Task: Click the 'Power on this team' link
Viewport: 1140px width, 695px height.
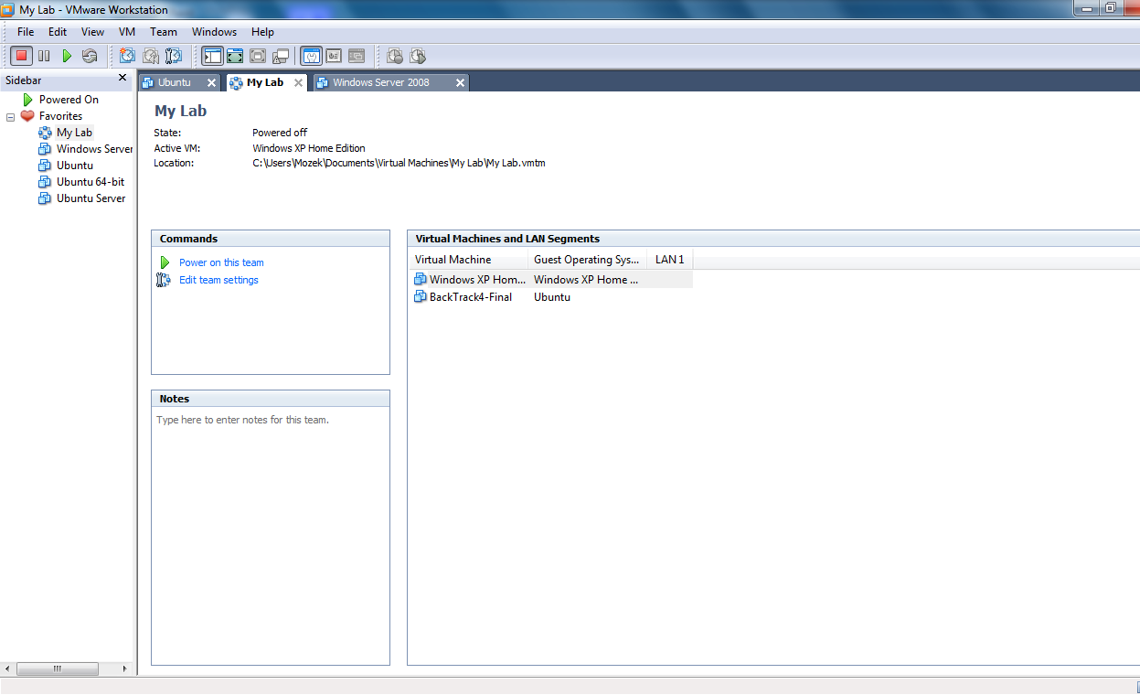Action: pyautogui.click(x=221, y=262)
